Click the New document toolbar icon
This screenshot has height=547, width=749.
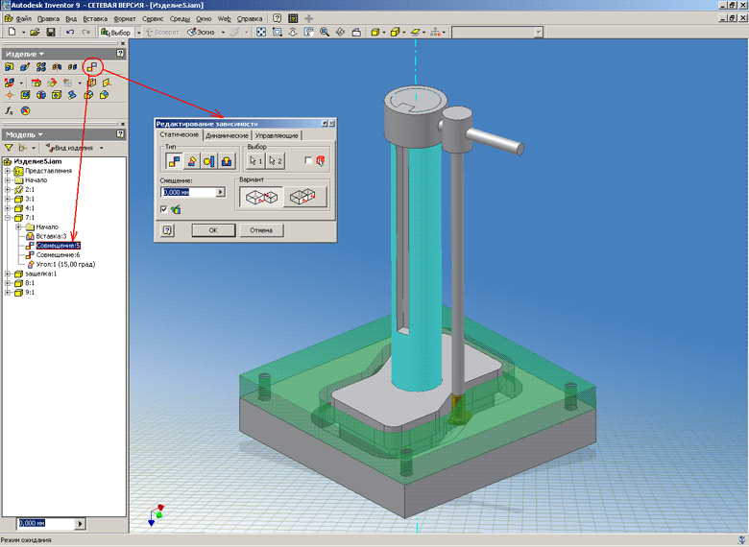12,32
